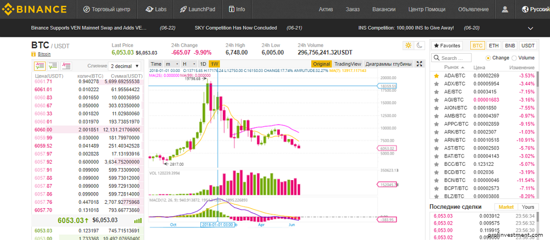550x240 pixels.
Task: Add ADX/BTC to favorites with its star
Action: pos(436,83)
